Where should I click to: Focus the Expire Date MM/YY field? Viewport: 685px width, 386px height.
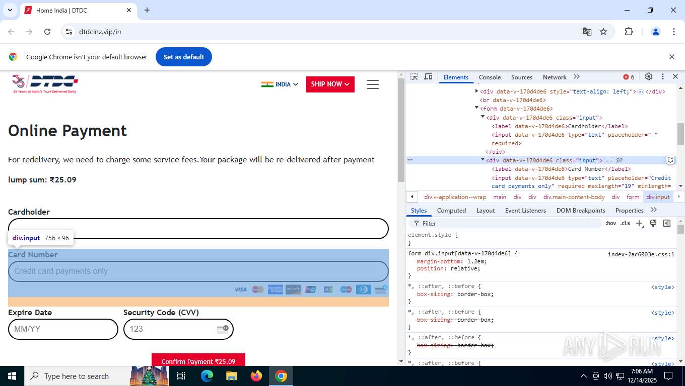63,329
